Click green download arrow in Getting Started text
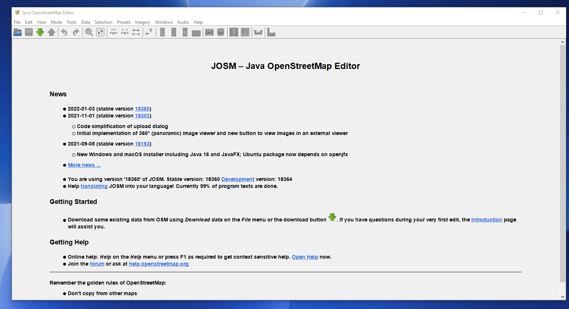Image resolution: width=569 pixels, height=309 pixels. pos(332,217)
